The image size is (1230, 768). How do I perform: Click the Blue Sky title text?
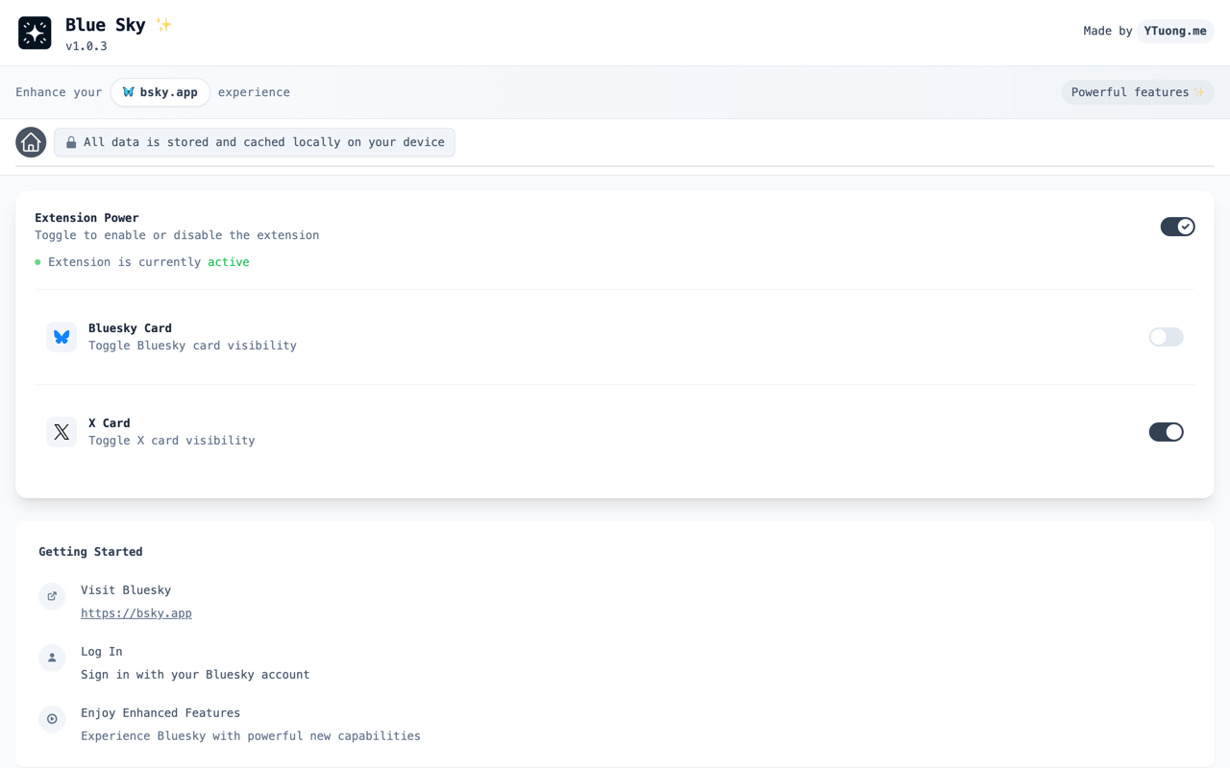tap(106, 25)
